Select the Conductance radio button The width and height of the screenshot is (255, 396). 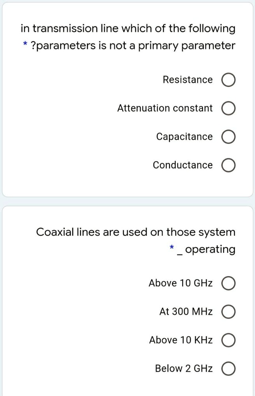tap(229, 165)
